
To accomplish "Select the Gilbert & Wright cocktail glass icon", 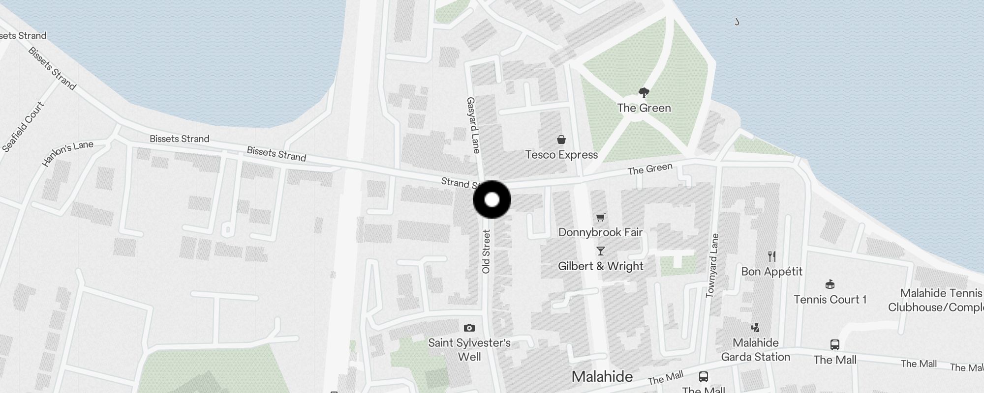I will (x=600, y=251).
